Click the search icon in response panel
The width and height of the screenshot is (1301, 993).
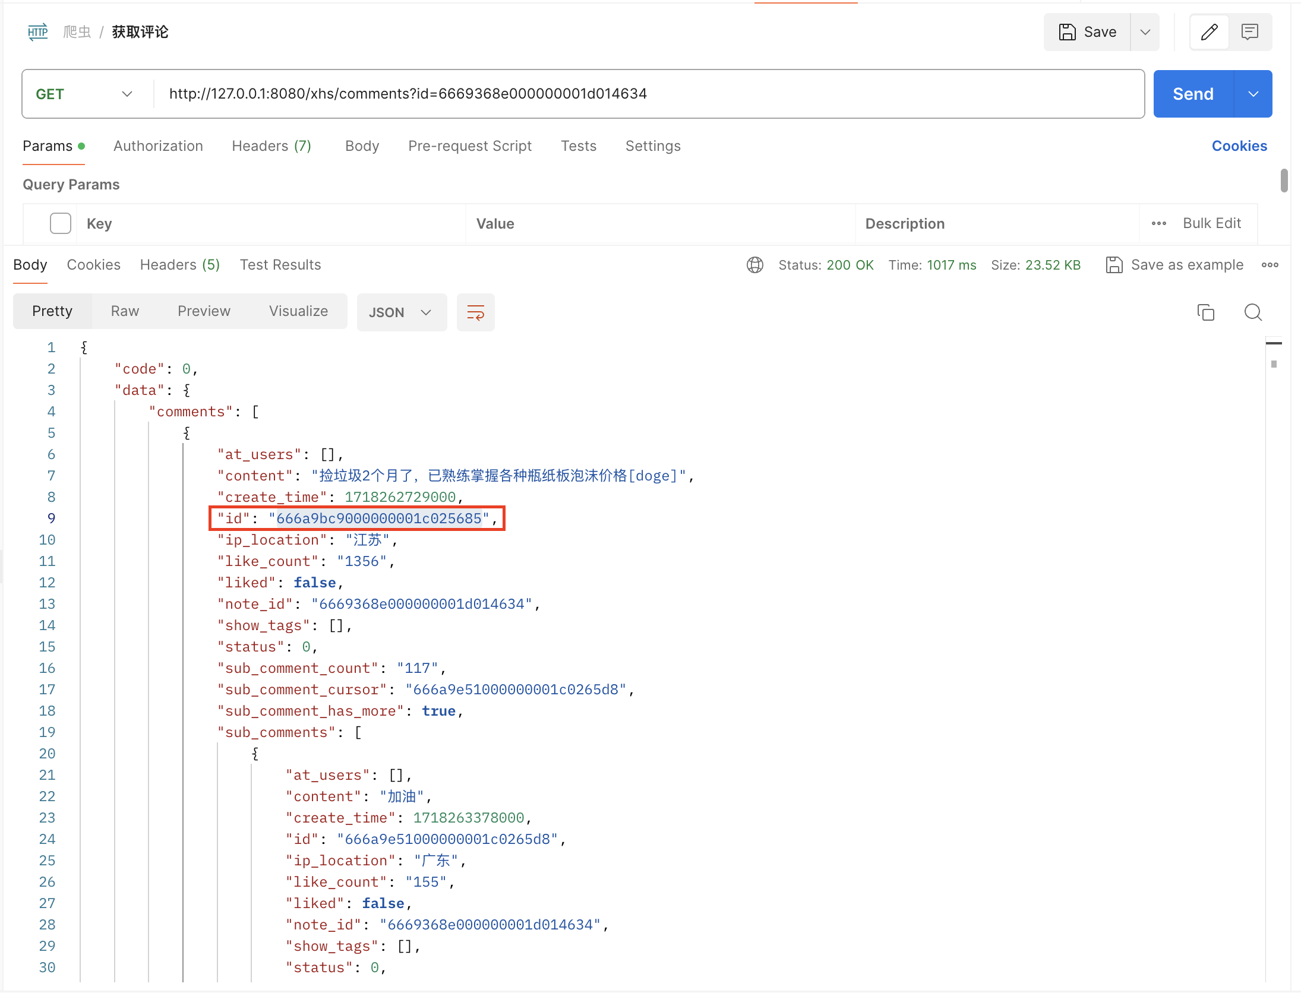pyautogui.click(x=1253, y=312)
